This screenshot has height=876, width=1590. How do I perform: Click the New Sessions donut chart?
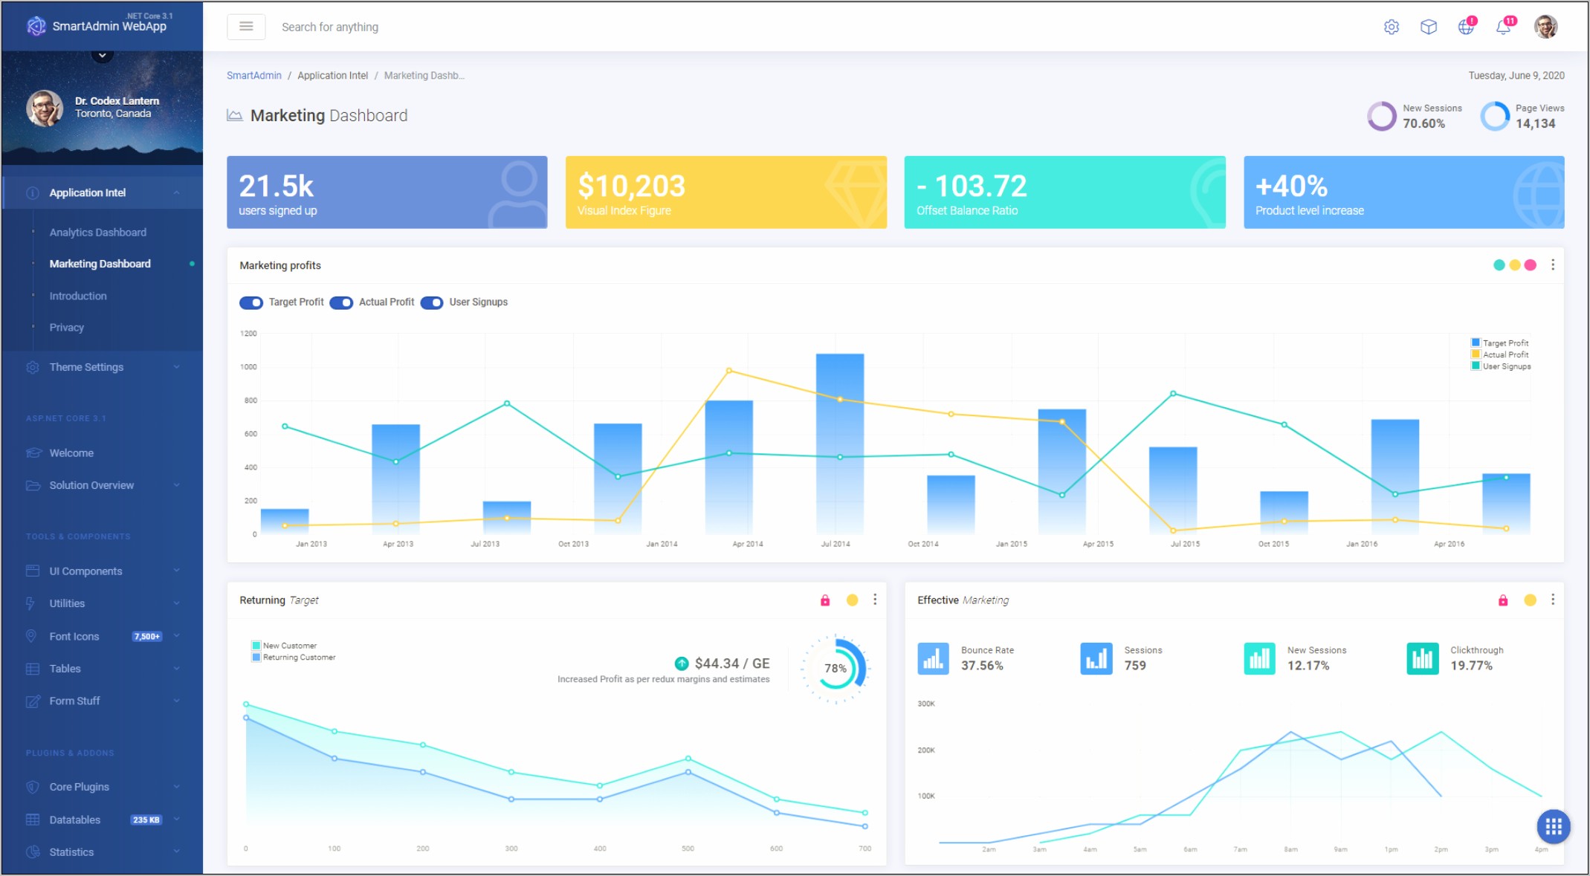point(1381,116)
